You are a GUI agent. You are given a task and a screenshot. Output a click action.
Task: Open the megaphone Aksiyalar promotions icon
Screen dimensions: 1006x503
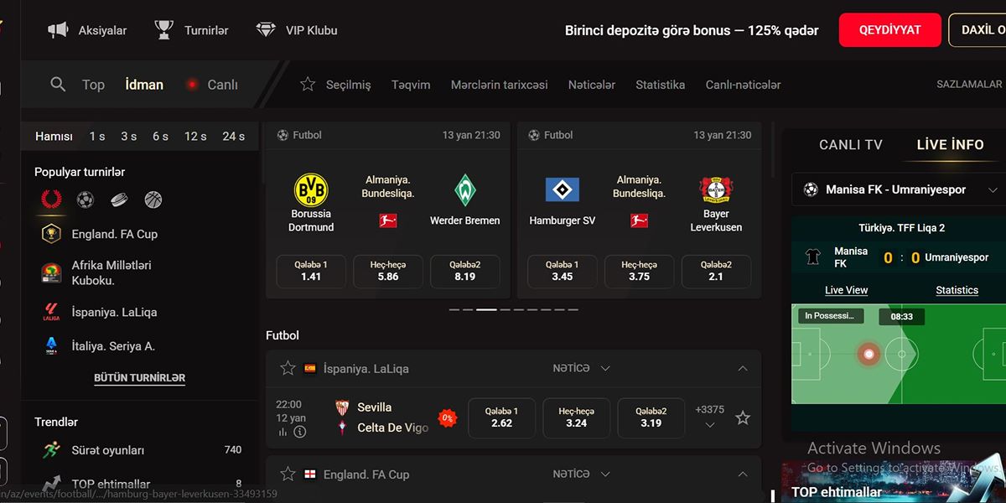(58, 30)
